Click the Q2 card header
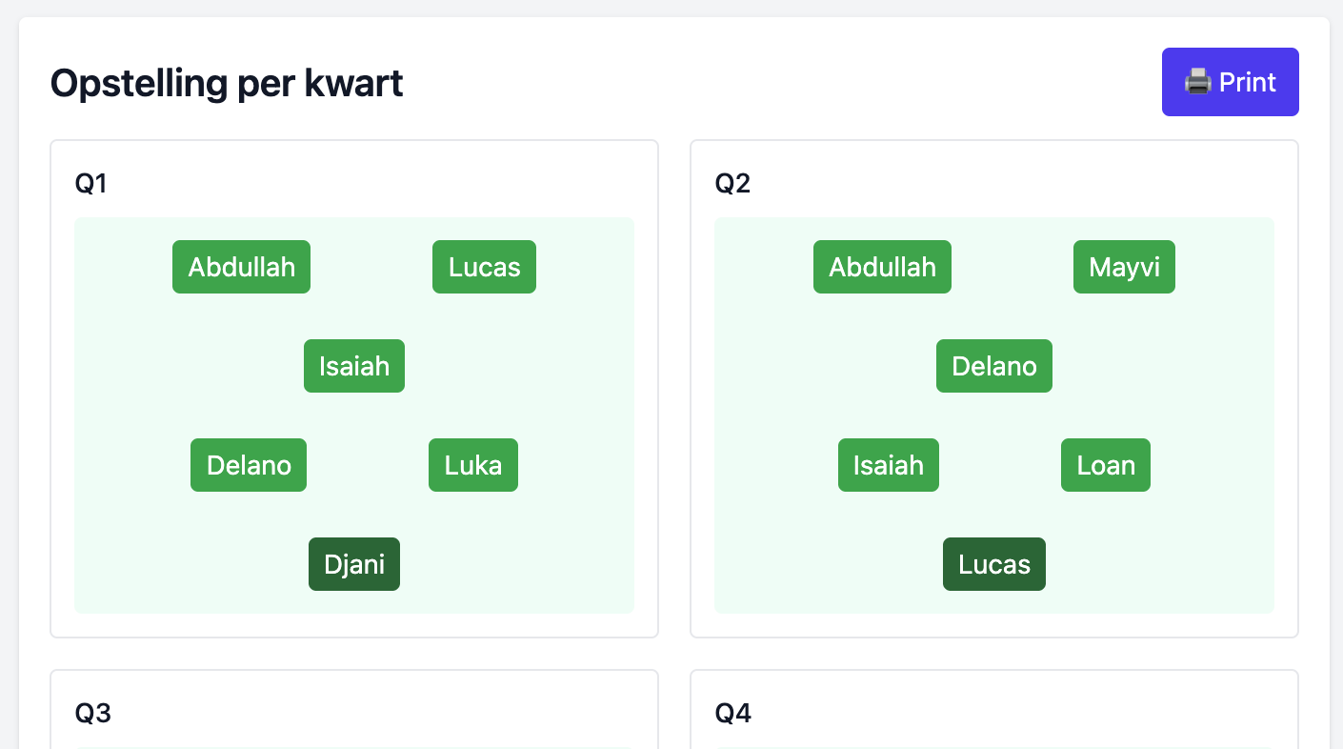1343x749 pixels. (732, 183)
